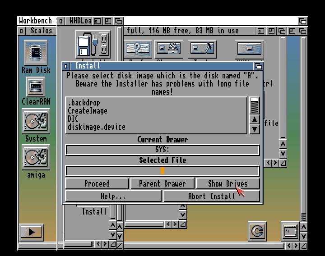Viewport: 325px width, 256px height.
Task: Click the file list scroll down arrow
Action: tap(255, 129)
